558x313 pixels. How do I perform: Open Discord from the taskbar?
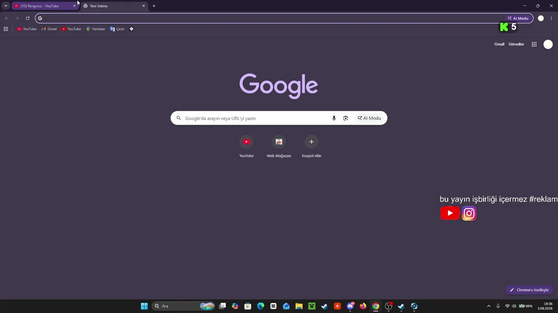(350, 306)
